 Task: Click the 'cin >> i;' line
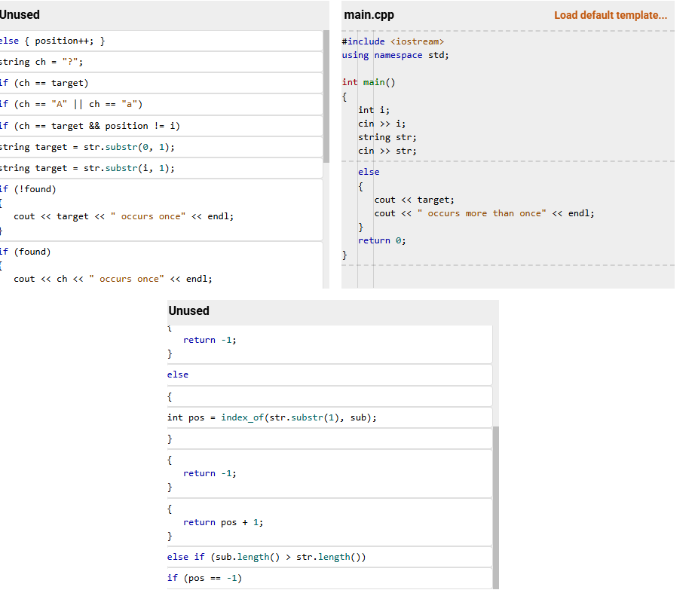(x=381, y=124)
